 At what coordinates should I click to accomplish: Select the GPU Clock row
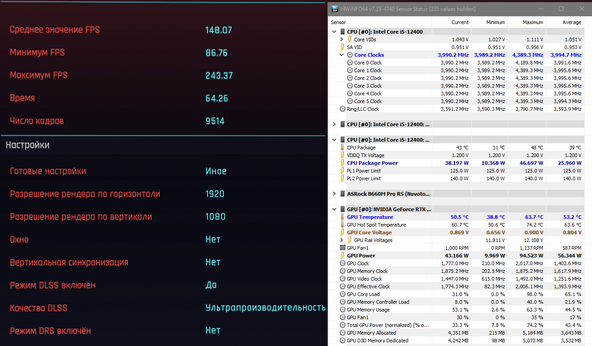(457, 263)
